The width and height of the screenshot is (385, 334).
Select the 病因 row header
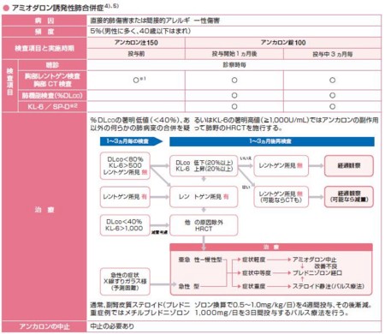click(x=44, y=21)
